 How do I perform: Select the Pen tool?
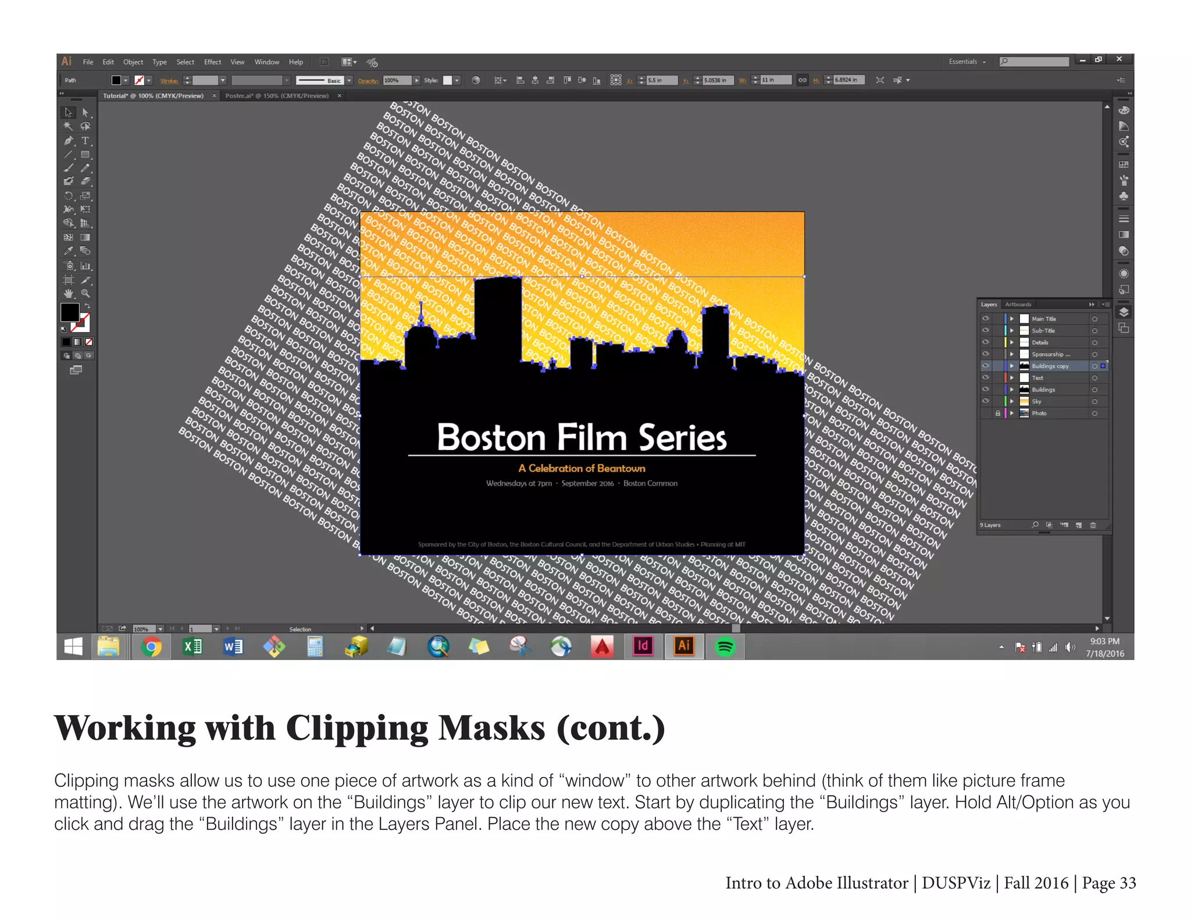click(x=68, y=140)
